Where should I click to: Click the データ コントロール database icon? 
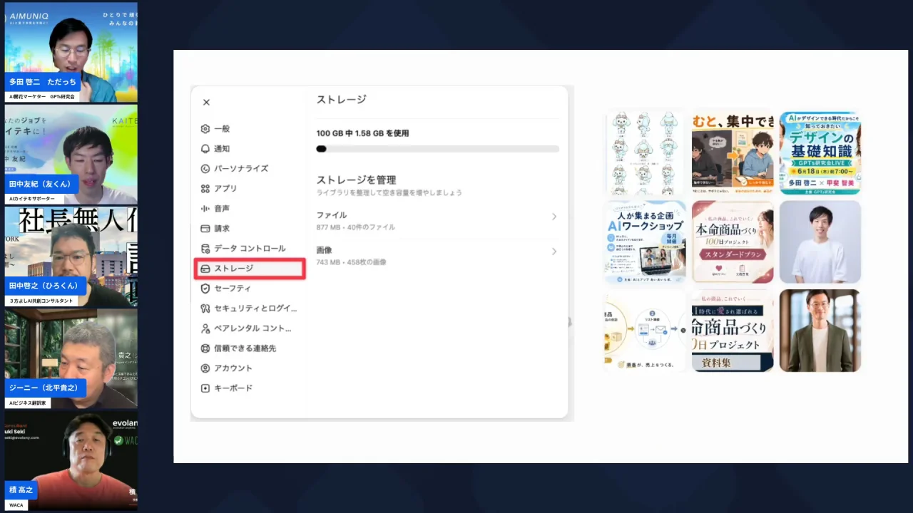click(205, 249)
